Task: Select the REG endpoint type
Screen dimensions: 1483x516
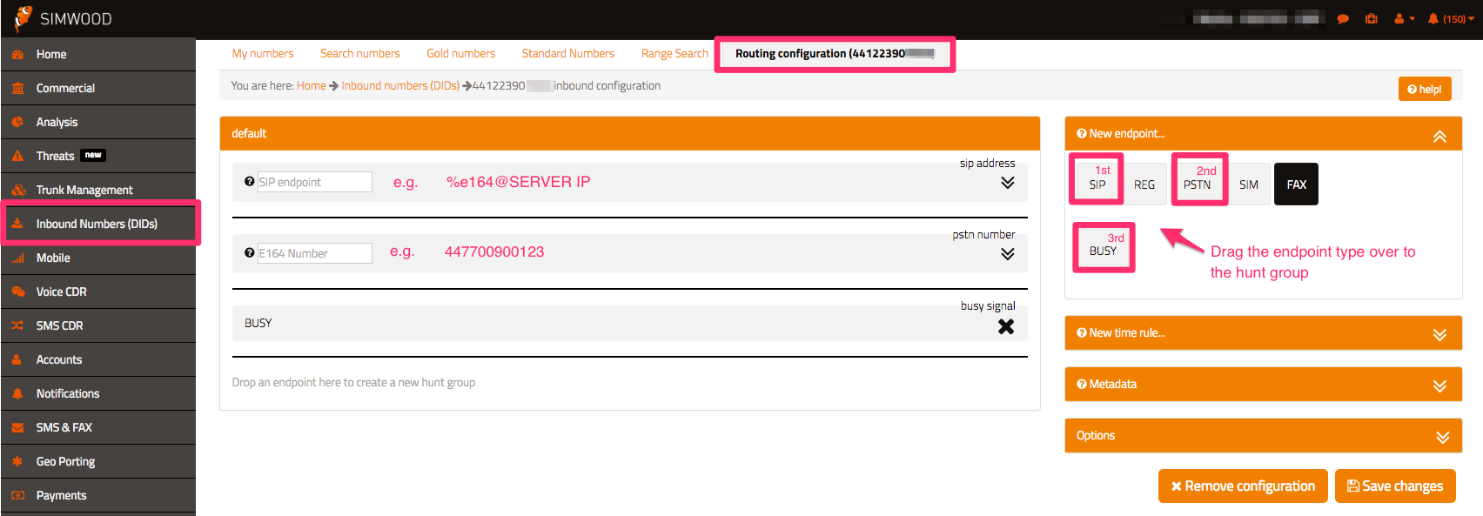Action: 1144,184
